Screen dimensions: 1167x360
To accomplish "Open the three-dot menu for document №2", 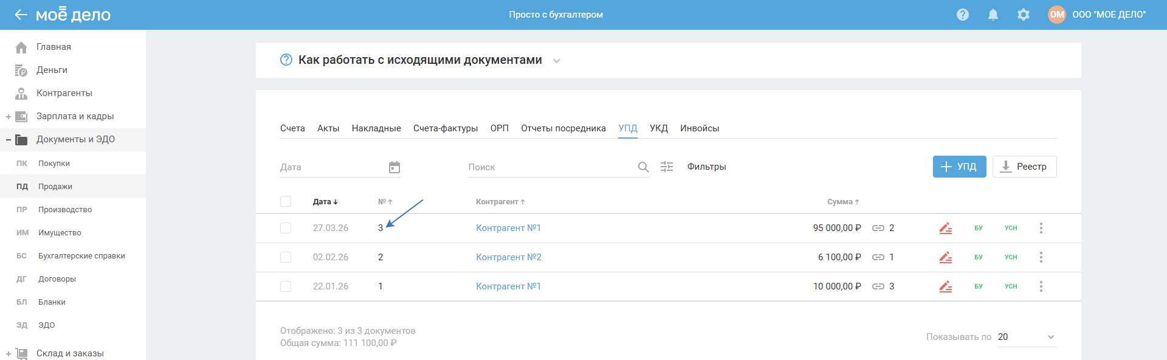I will pos(1041,257).
